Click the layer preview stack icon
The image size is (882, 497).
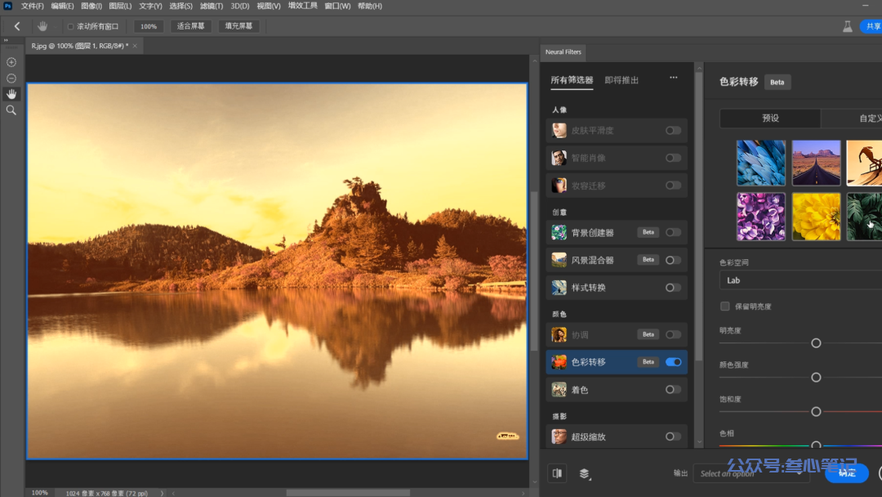click(x=585, y=474)
